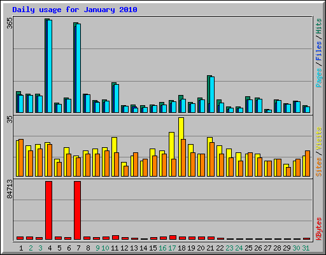
Task: Click the tall cyan pages bar for day 4
Action: point(50,66)
